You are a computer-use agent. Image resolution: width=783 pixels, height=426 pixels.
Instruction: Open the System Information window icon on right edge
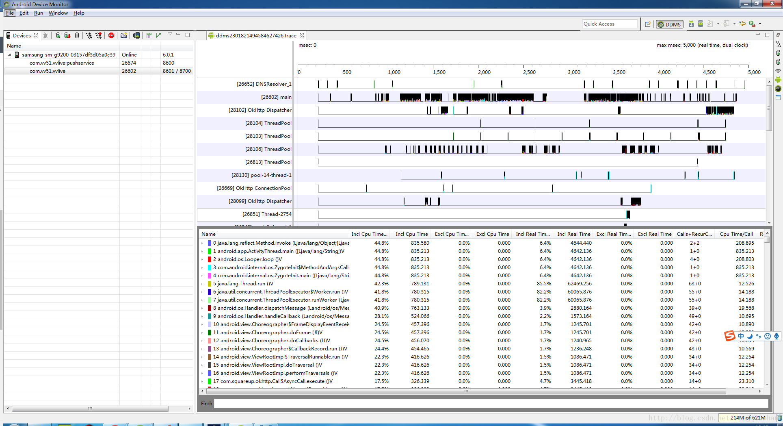pyautogui.click(x=778, y=98)
